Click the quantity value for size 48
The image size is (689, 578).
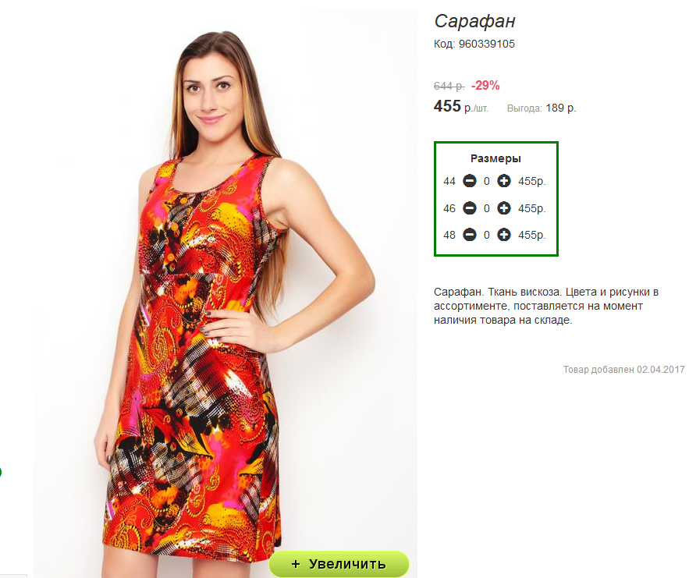486,236
